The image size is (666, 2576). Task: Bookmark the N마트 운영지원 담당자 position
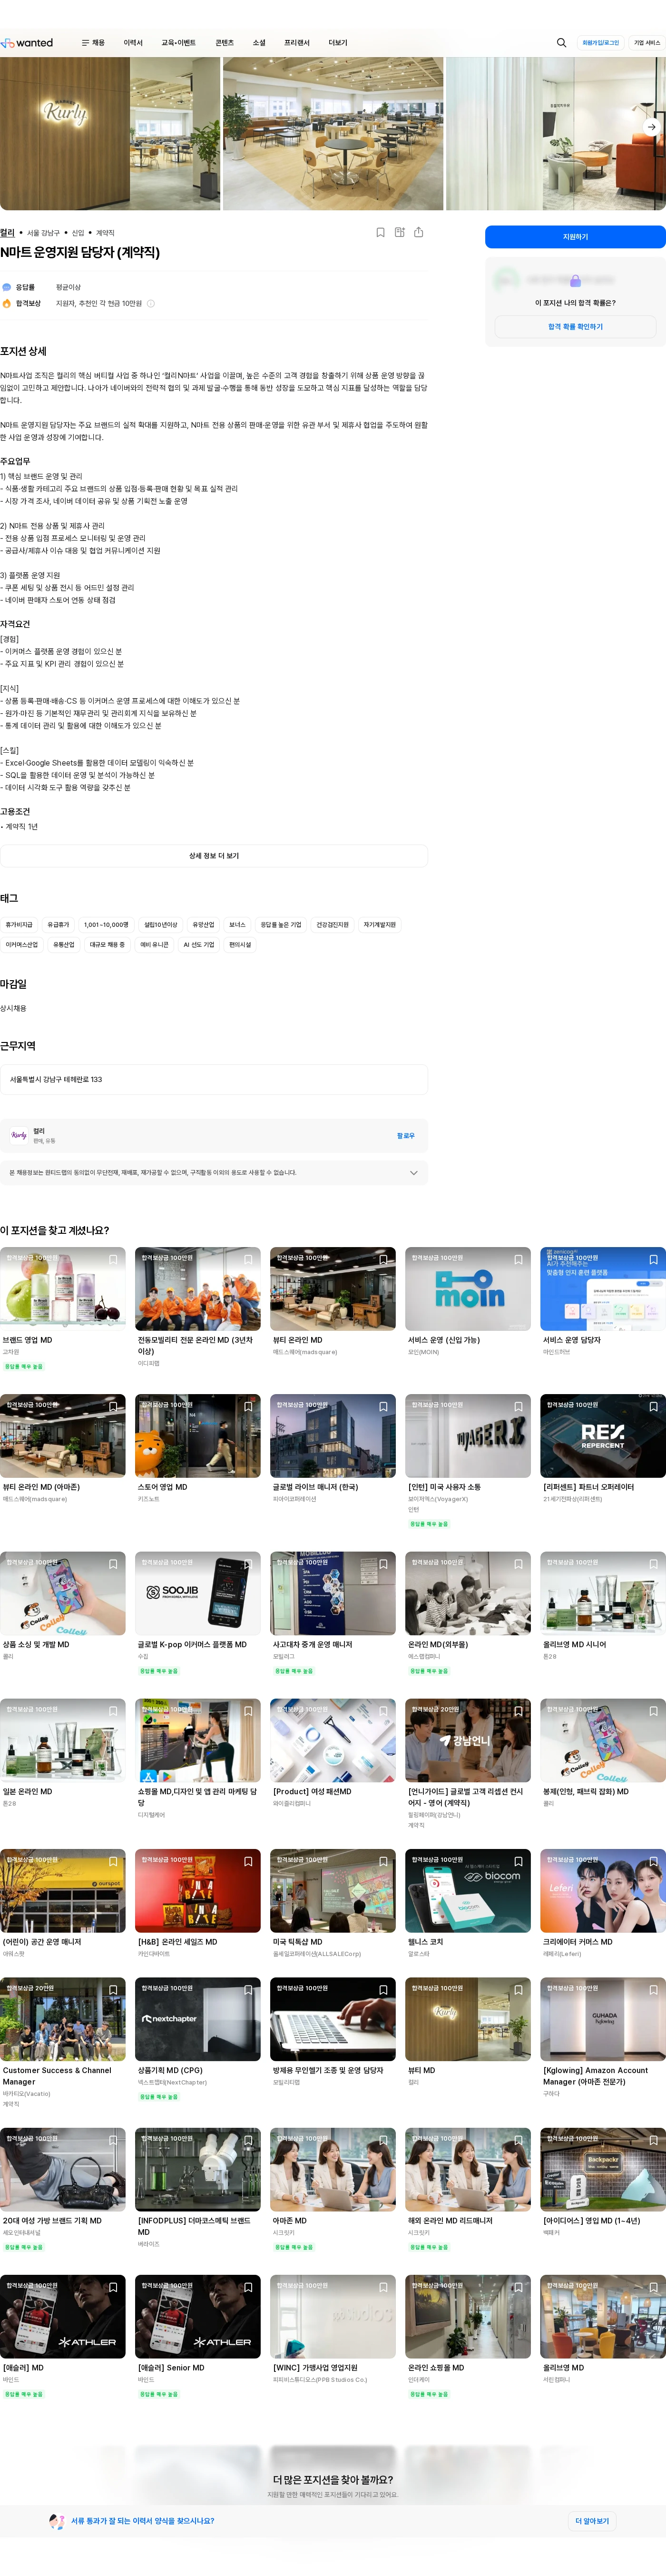pos(380,232)
